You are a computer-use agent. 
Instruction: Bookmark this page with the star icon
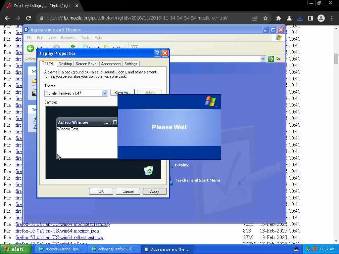tap(266, 19)
